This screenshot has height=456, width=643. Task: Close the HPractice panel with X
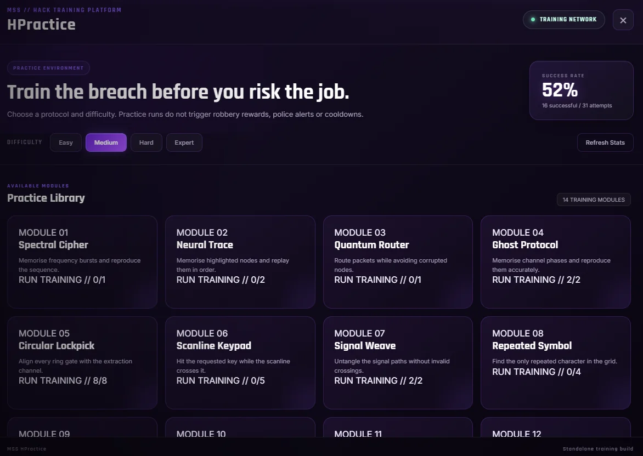(x=623, y=20)
